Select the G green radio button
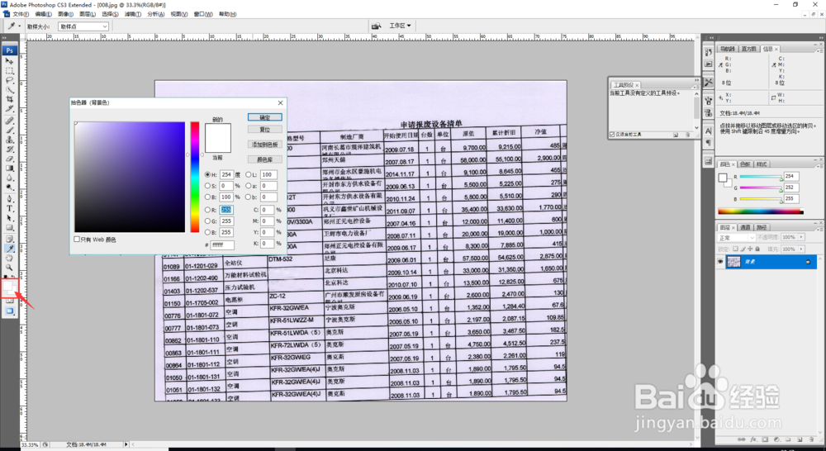This screenshot has height=451, width=826. tap(207, 221)
